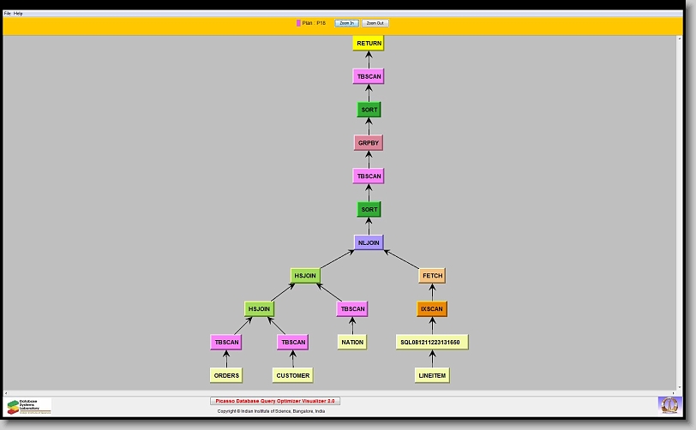Select the ORDERS table node
Screen dimensions: 696x430
pos(226,375)
